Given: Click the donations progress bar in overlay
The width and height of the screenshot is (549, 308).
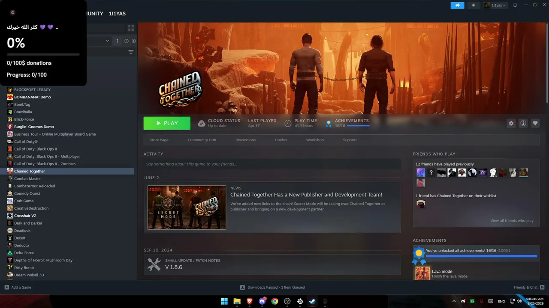Looking at the screenshot, I should click(x=43, y=54).
